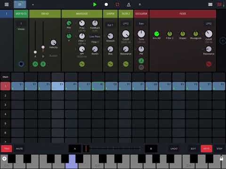Screen dimensions: 226x169
Task: Click the Resonance knob in red Filter module
Action: pos(209,49)
